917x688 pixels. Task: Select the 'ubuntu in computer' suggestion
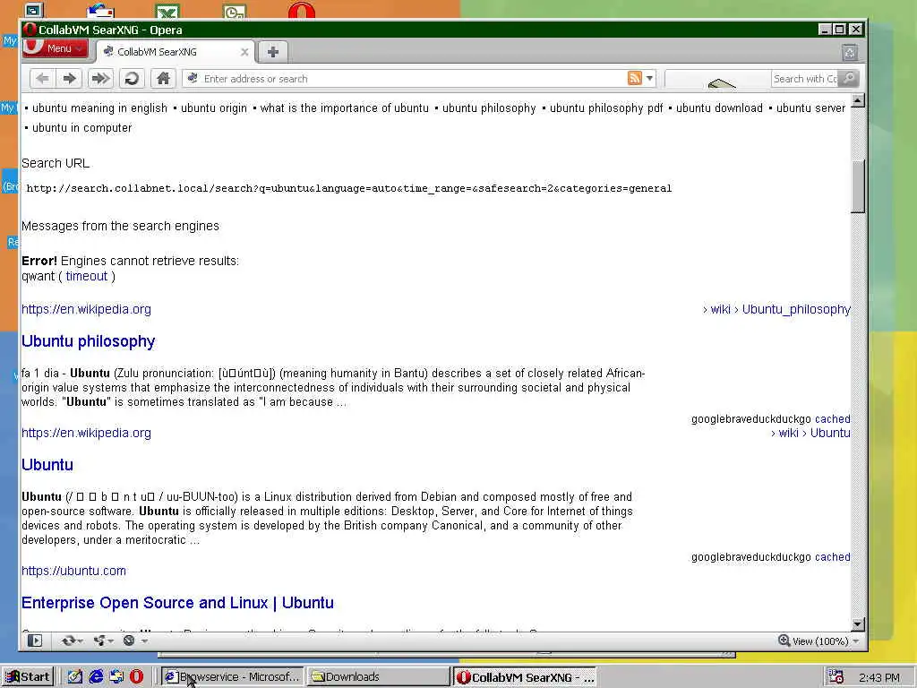pyautogui.click(x=81, y=127)
